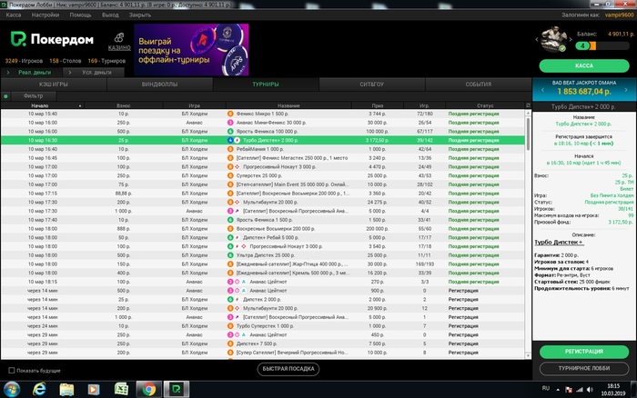637x398 pixels.
Task: Open the Фильтр panel
Action: [x=34, y=96]
